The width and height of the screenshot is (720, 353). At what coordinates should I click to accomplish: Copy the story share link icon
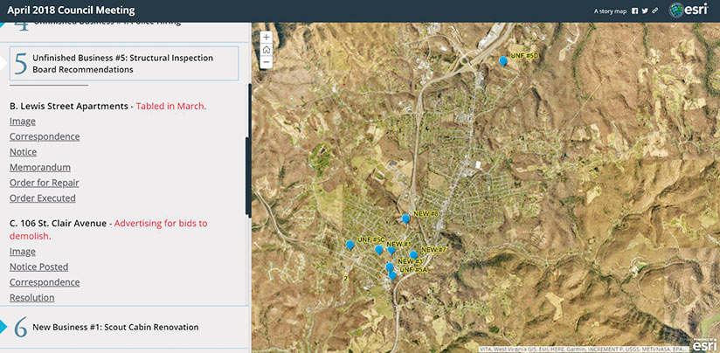coord(655,11)
